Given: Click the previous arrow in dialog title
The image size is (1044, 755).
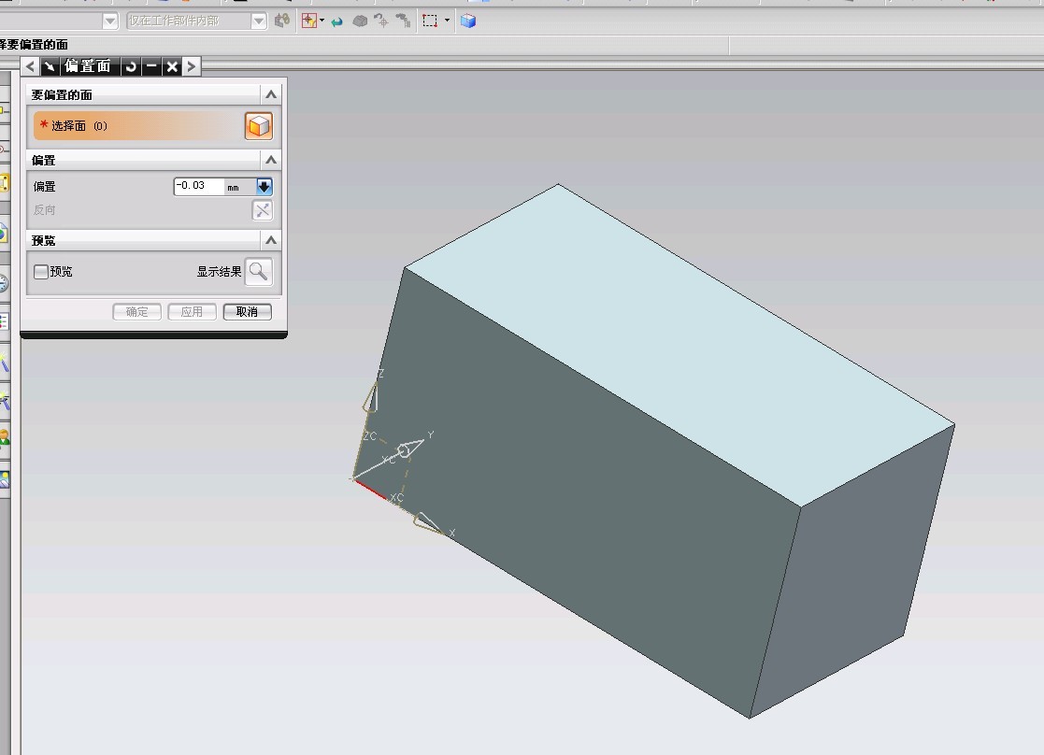Looking at the screenshot, I should coord(30,66).
